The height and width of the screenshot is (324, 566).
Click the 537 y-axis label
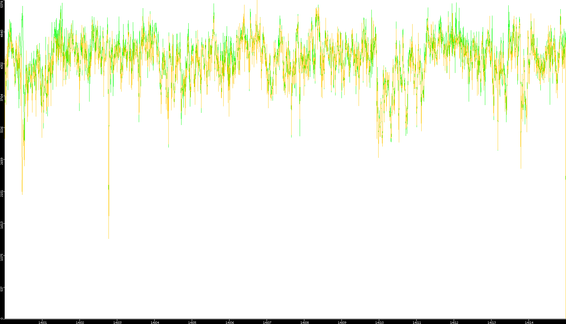(2, 289)
